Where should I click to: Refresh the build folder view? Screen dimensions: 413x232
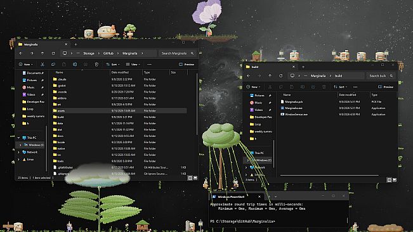[x=281, y=76]
